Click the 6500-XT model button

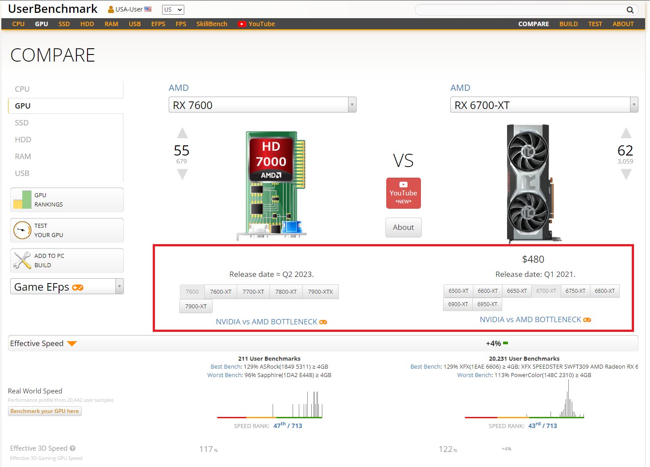click(458, 291)
